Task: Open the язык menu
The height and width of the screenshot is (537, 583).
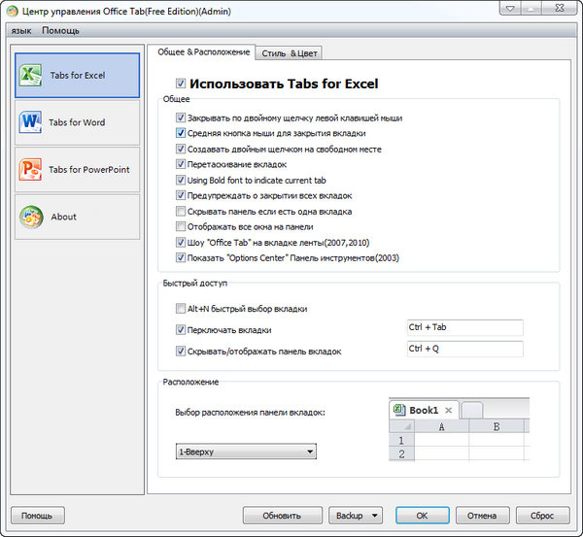Action: tap(21, 31)
